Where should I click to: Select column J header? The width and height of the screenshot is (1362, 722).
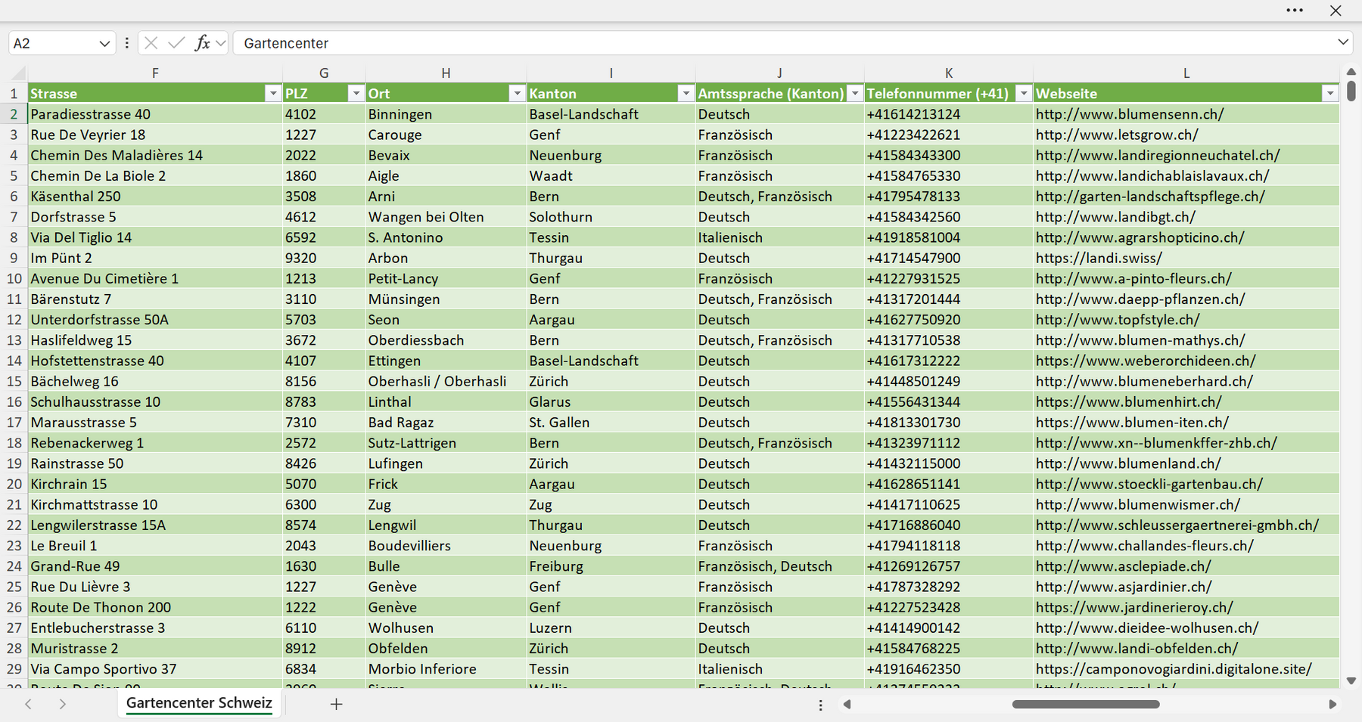[x=779, y=73]
